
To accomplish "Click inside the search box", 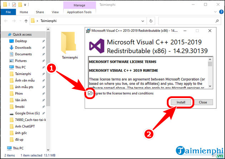I will coord(187,21).
